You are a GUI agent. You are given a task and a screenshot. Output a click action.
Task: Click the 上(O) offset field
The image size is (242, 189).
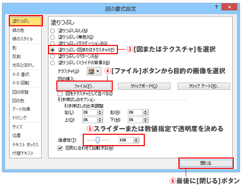89,120
